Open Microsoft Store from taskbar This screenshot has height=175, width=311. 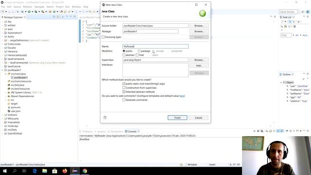55,171
